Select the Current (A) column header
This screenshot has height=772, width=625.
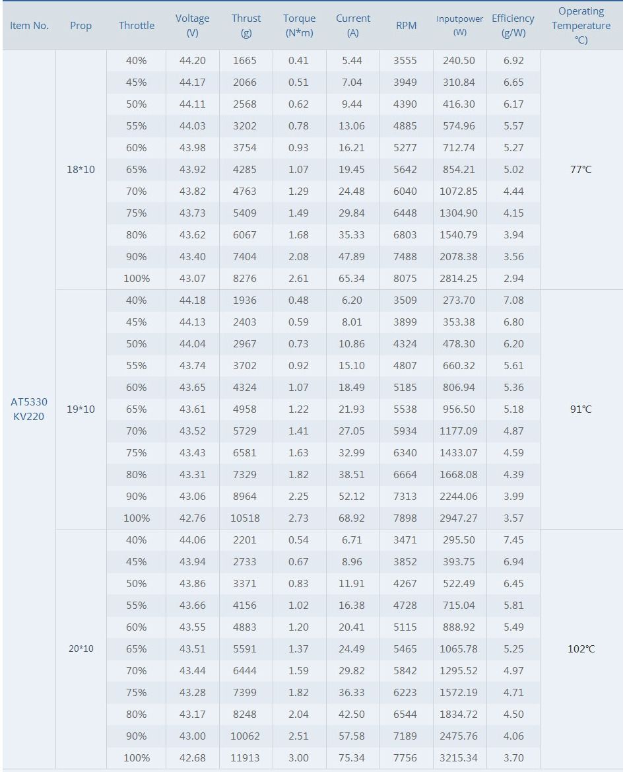coord(353,26)
